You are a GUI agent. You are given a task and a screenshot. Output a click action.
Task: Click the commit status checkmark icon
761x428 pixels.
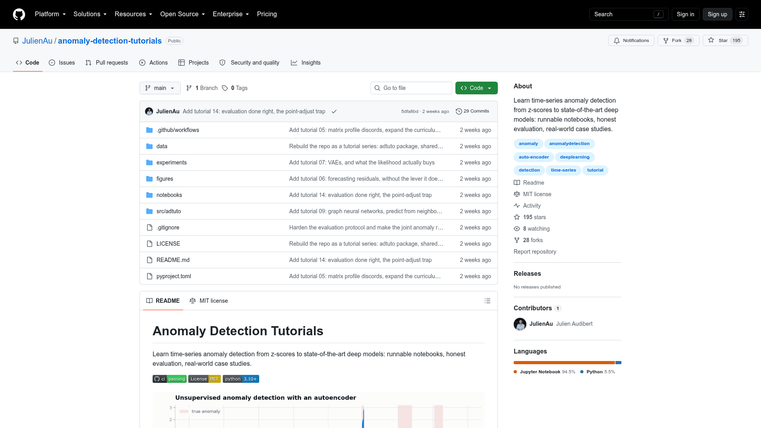[334, 111]
